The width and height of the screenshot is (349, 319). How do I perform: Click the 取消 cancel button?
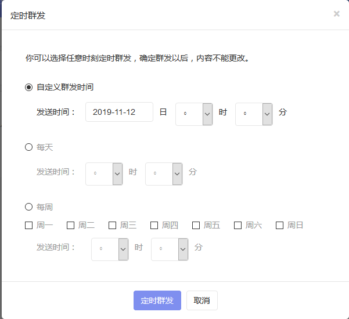202,300
